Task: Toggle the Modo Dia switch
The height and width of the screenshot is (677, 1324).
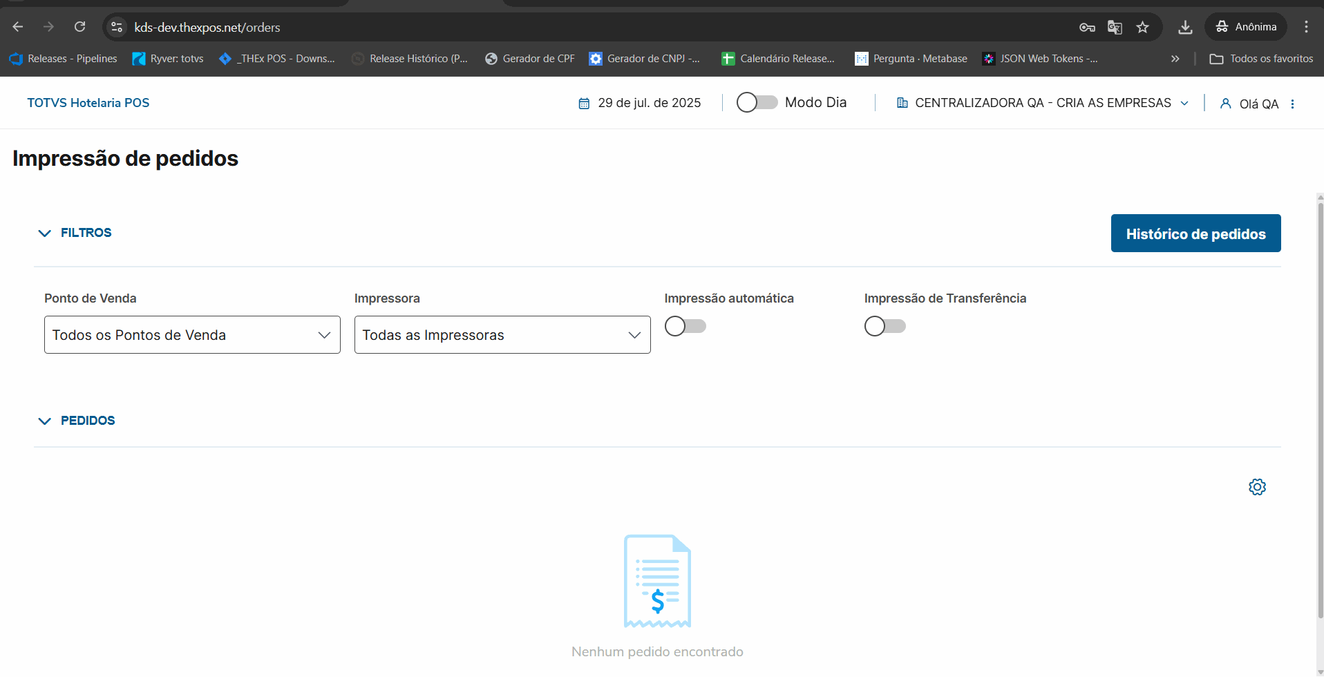Action: [757, 102]
